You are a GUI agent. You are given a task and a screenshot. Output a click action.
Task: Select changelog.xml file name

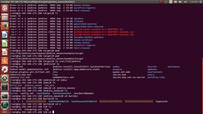(33, 109)
